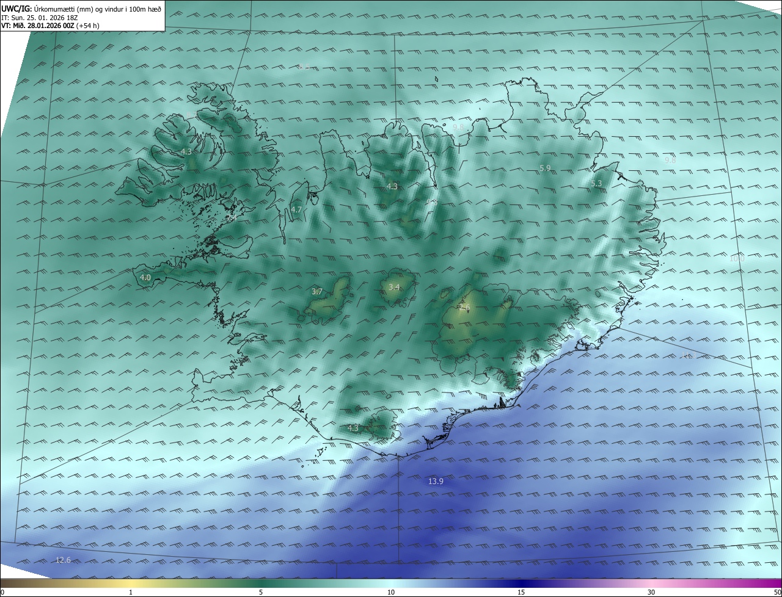The image size is (782, 597).
Task: Click the 4.0 label on Snæfellsnes peninsula
Action: point(145,277)
